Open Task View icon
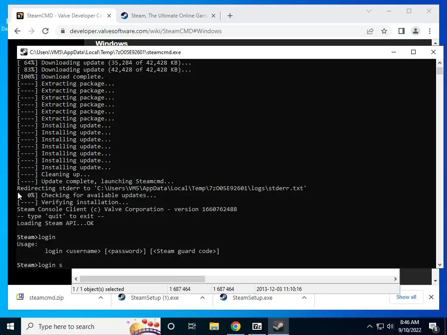Viewport: 447px width, 335px height. [192, 326]
